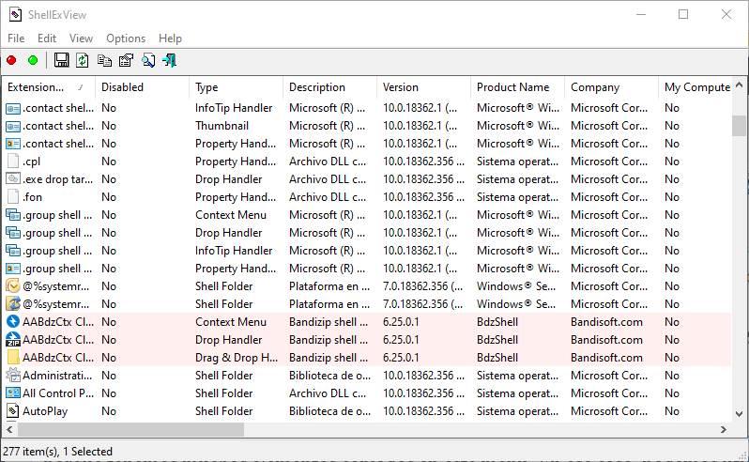Click the green Enable Selected Items icon
The height and width of the screenshot is (462, 749).
tap(33, 60)
